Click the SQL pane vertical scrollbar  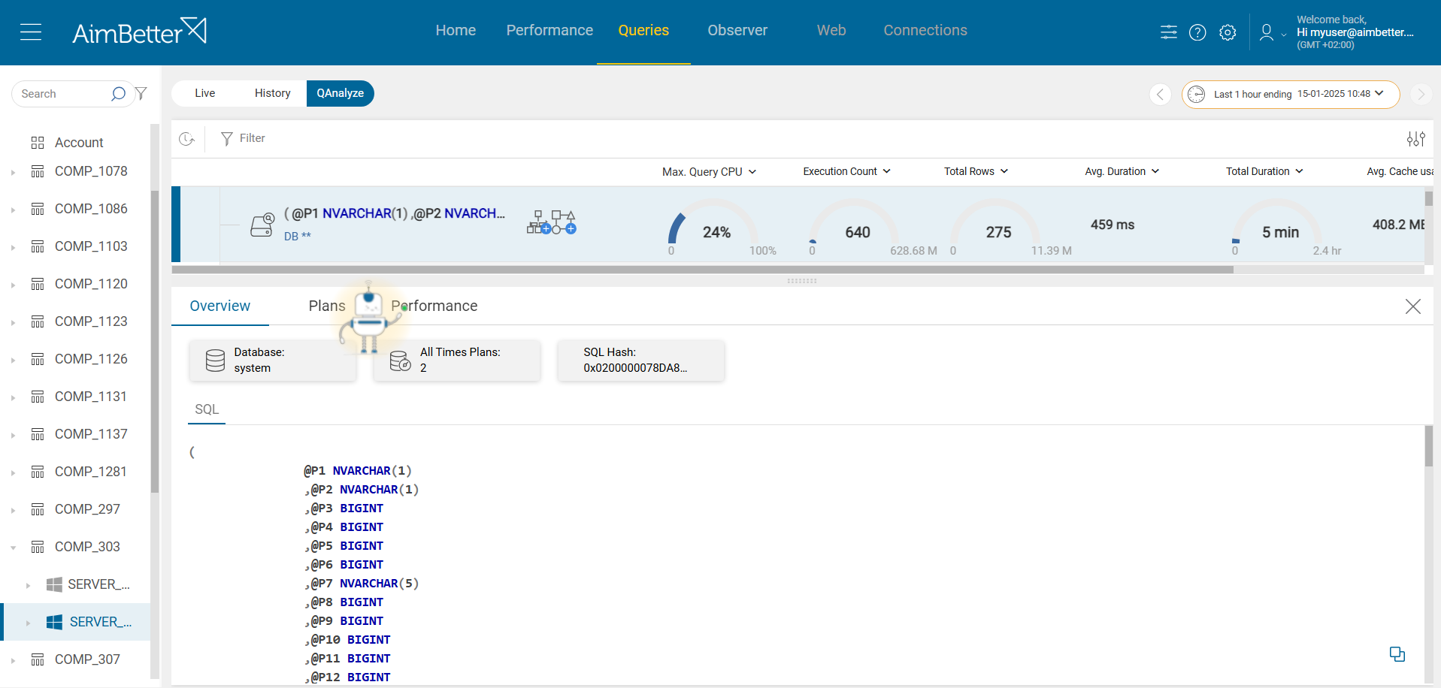click(x=1429, y=446)
